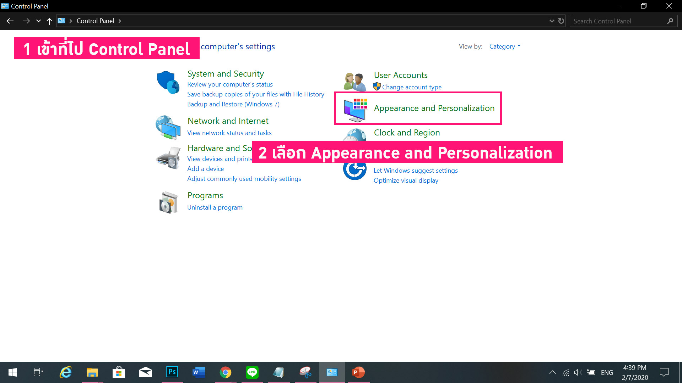Image resolution: width=682 pixels, height=383 pixels.
Task: Open Photoshop from the taskbar
Action: [x=172, y=372]
